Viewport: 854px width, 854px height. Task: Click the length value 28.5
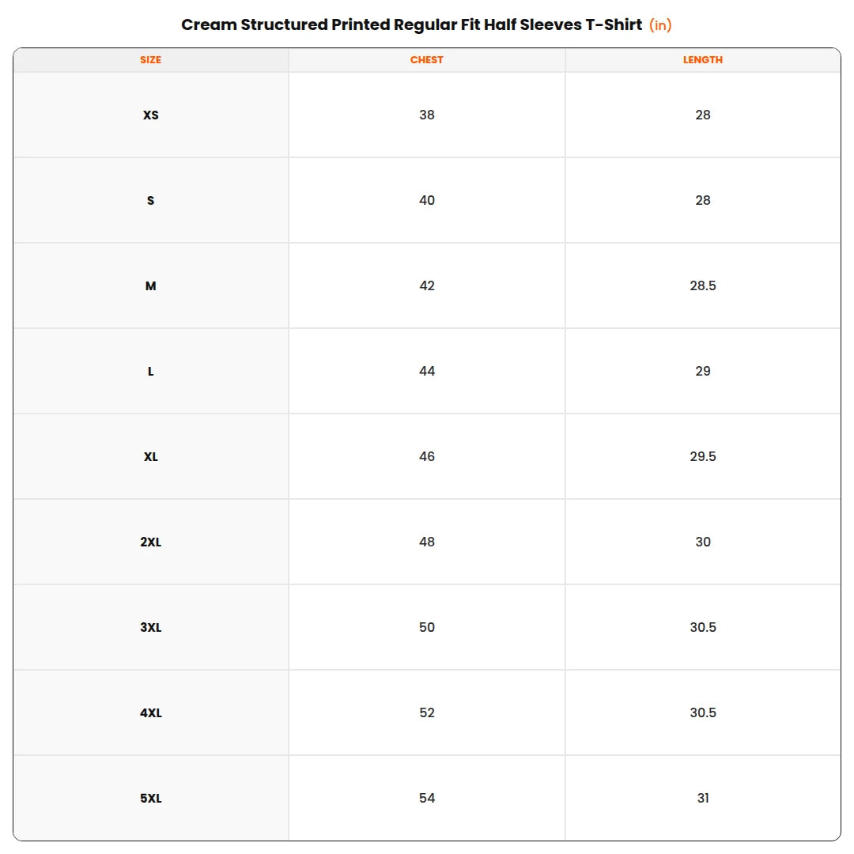click(703, 285)
